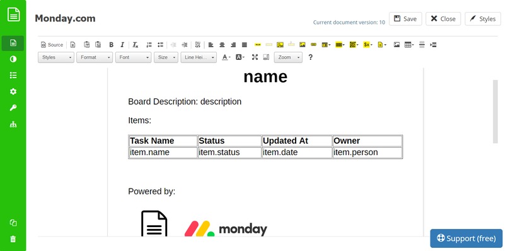Insert a standard image
Viewport: 508px width, 251px height.
[x=397, y=45]
